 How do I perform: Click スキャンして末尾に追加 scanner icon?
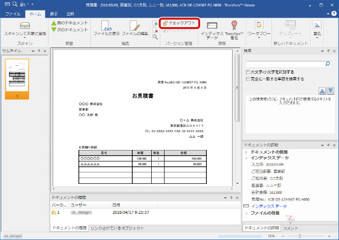pyautogui.click(x=25, y=26)
